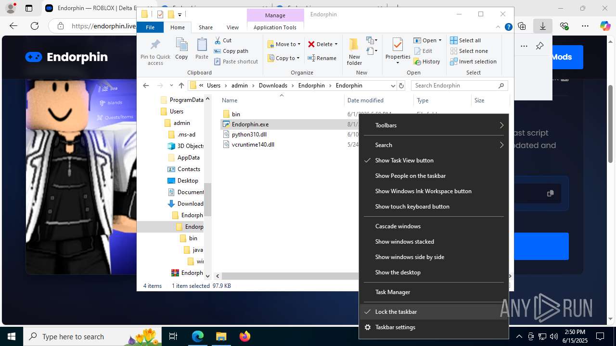
Task: Go up one folder level in Explorer
Action: (181, 86)
